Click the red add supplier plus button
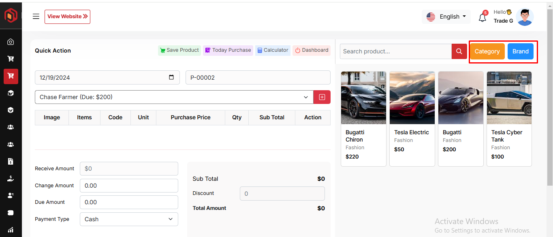This screenshot has width=553, height=237. 322,97
